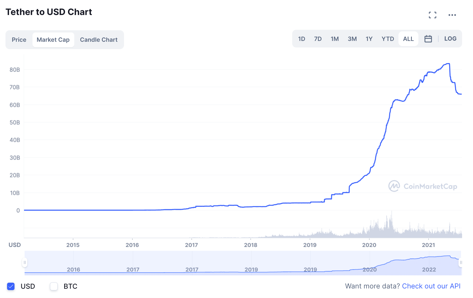The width and height of the screenshot is (473, 298).
Task: Click the 2020 label on the x-axis
Action: coord(369,245)
